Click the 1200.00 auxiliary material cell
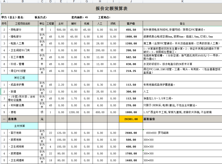The height and width of the screenshot is (164, 222). click(74, 112)
